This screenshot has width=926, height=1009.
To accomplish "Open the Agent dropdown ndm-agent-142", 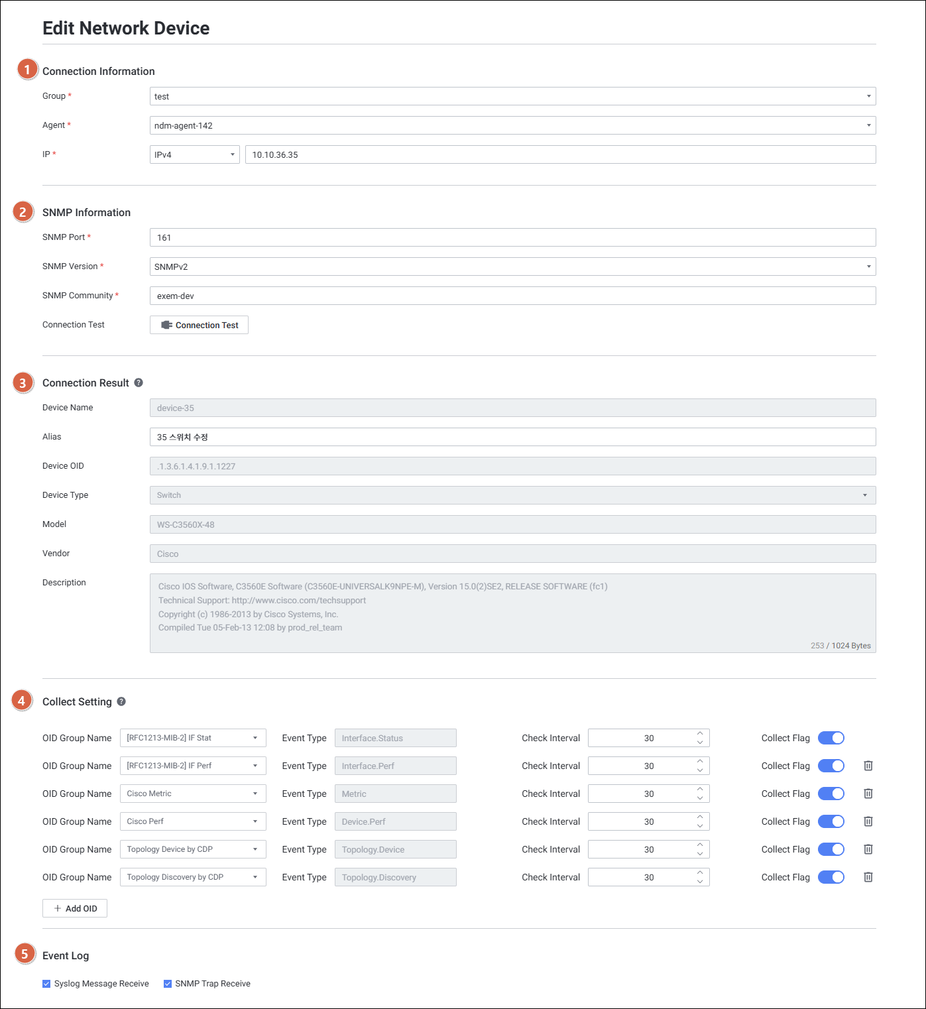I will coord(512,125).
